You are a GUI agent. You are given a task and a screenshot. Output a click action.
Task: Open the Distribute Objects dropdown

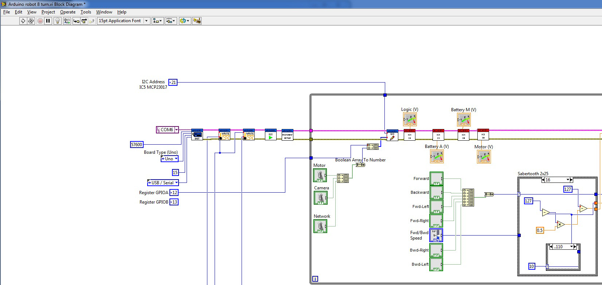point(171,21)
